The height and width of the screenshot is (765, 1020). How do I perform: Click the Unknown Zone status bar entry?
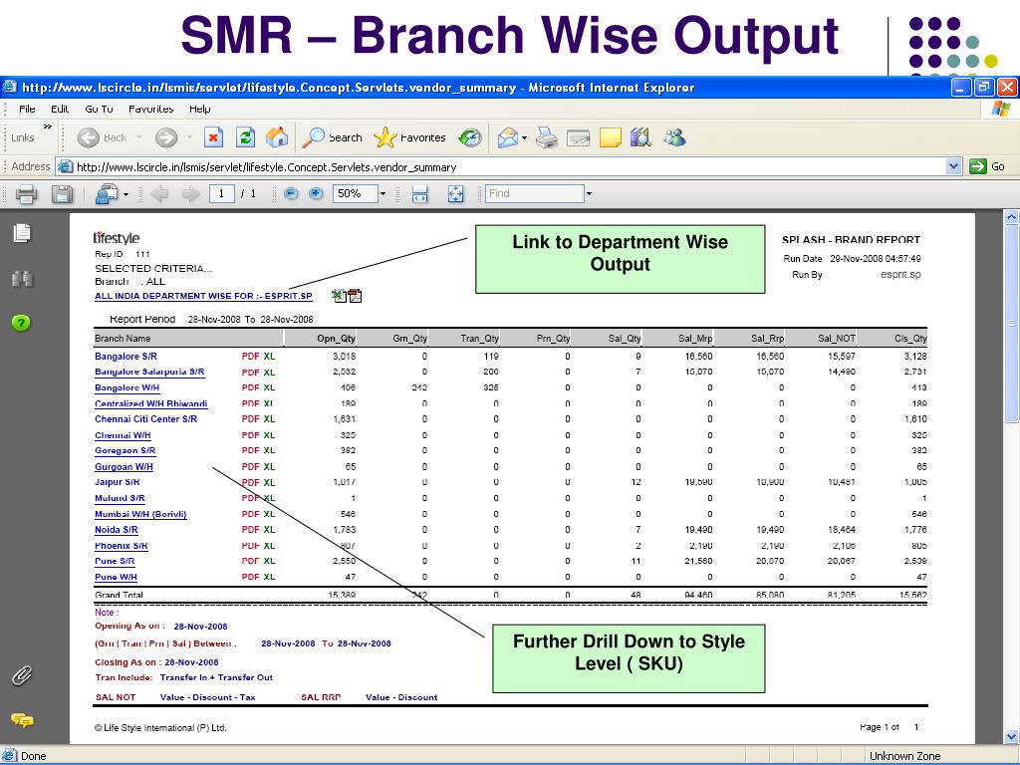click(x=904, y=756)
